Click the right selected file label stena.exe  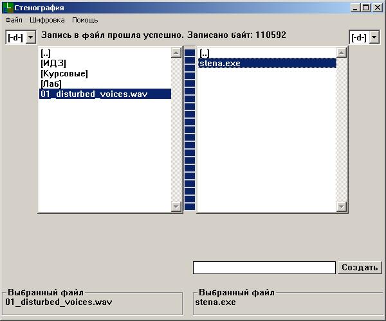coord(216,302)
